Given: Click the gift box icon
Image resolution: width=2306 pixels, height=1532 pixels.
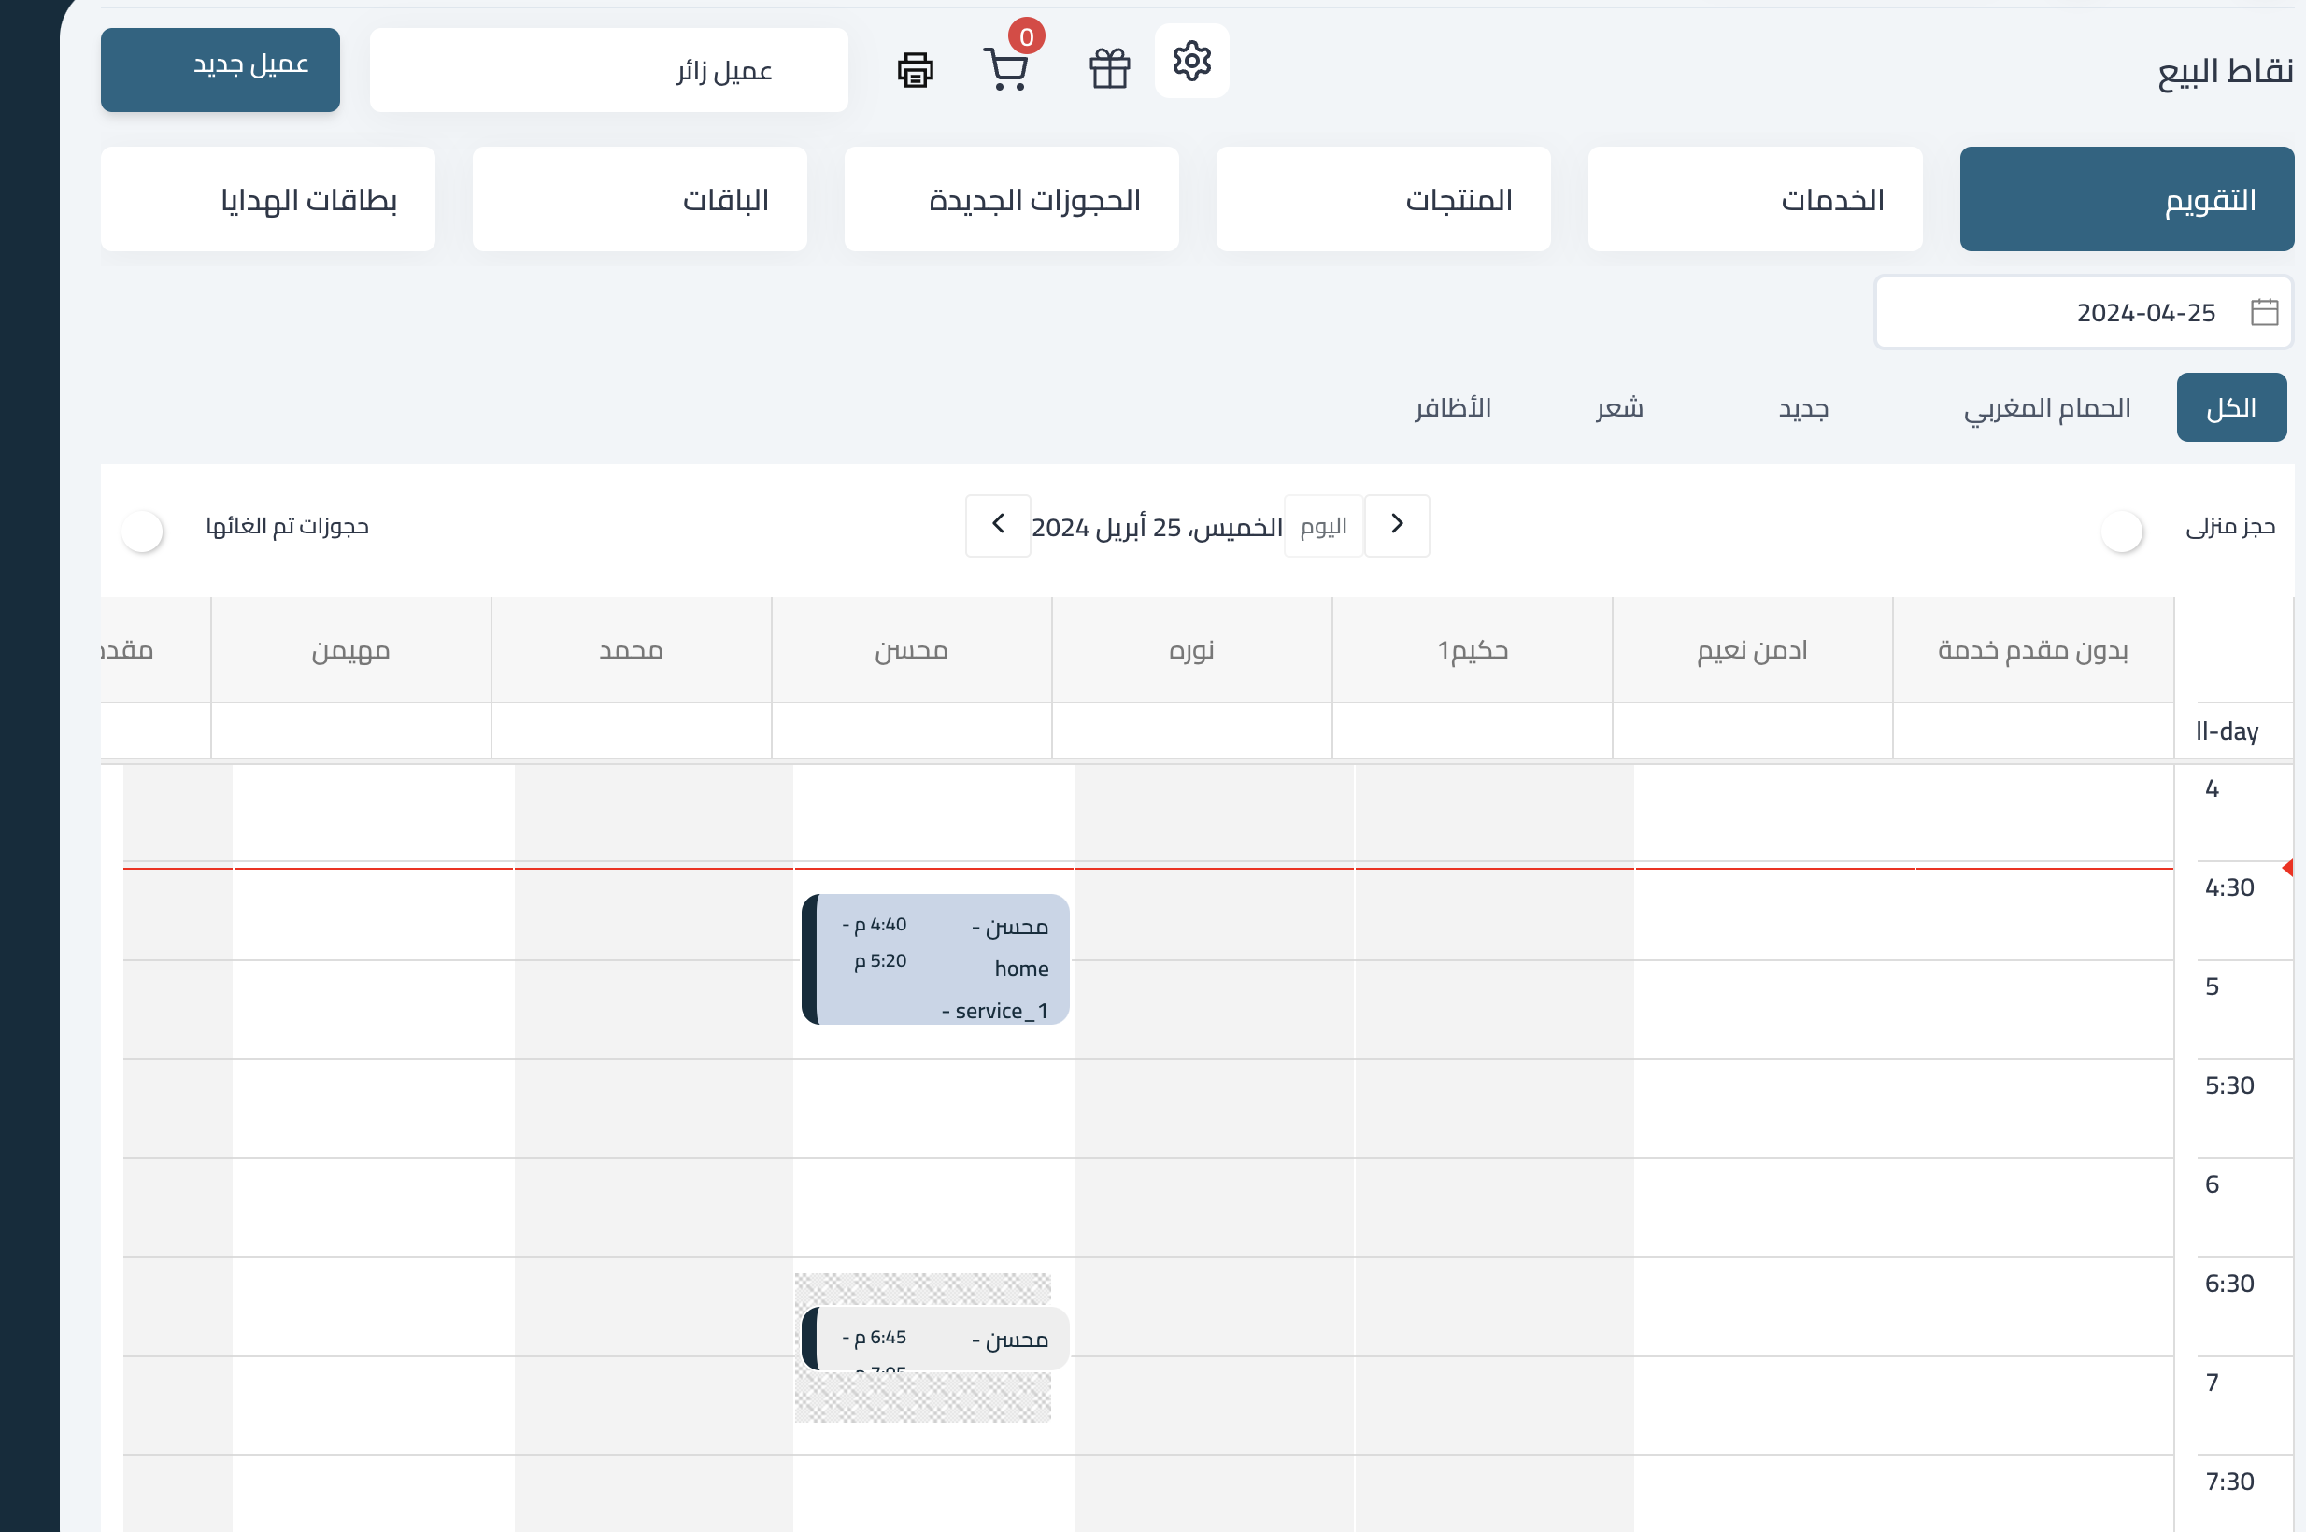Looking at the screenshot, I should (x=1109, y=69).
